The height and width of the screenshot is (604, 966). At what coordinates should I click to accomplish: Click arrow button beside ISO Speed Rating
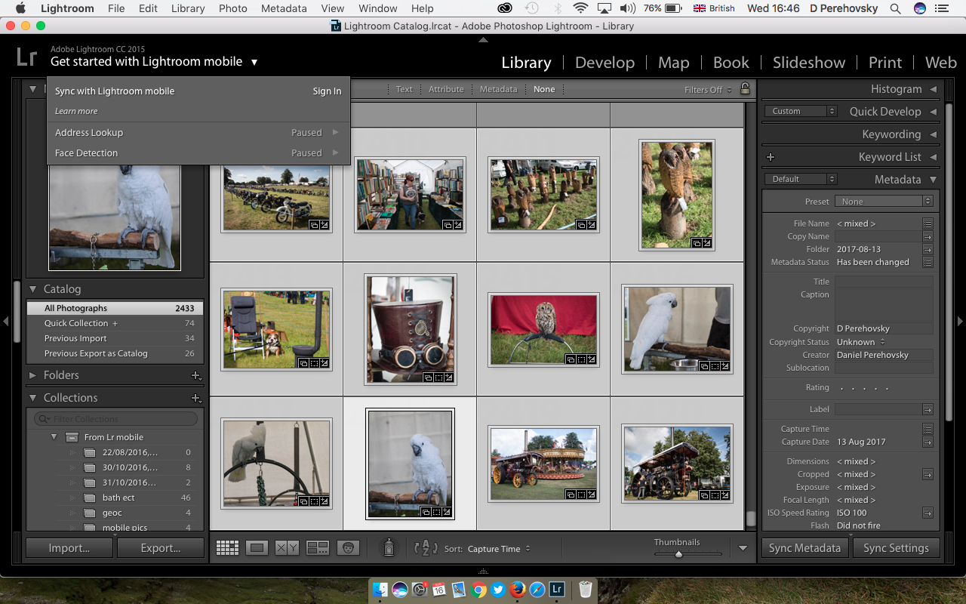928,513
